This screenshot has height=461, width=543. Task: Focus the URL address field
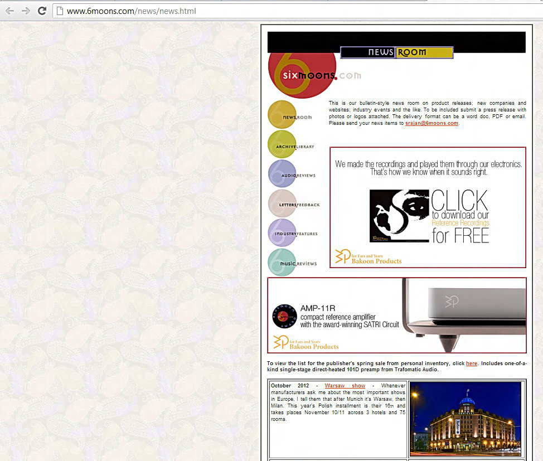click(279, 11)
